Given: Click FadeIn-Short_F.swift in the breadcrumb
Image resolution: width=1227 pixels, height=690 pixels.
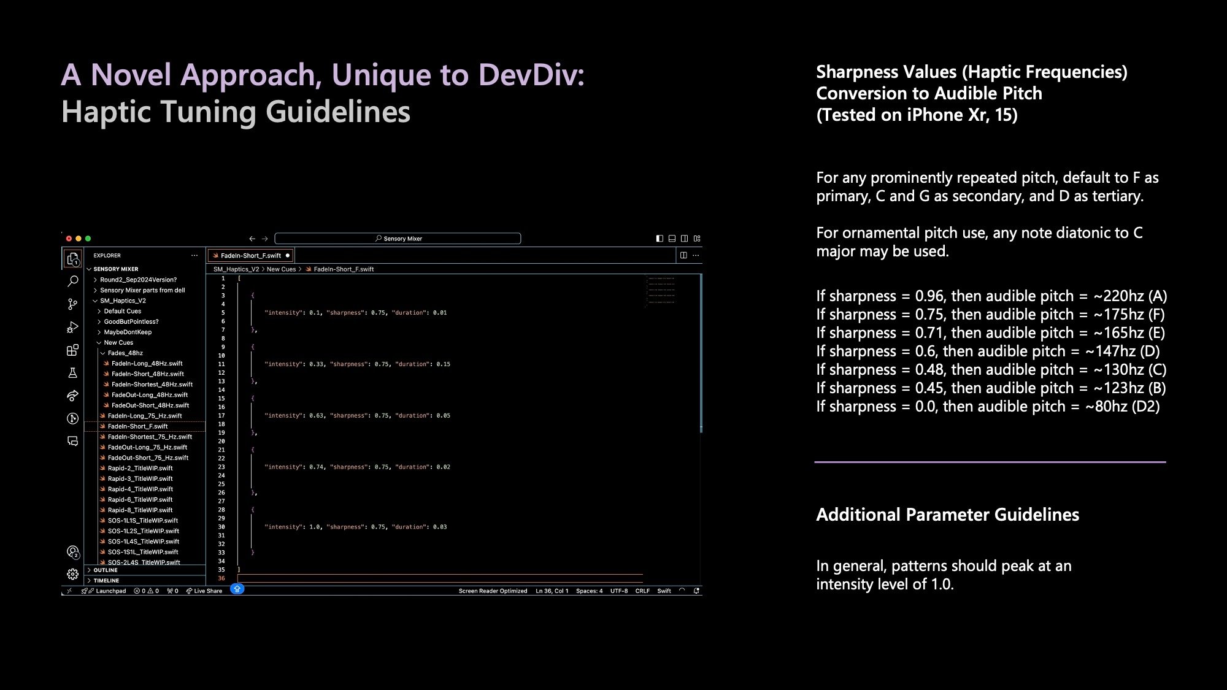Looking at the screenshot, I should pos(340,269).
